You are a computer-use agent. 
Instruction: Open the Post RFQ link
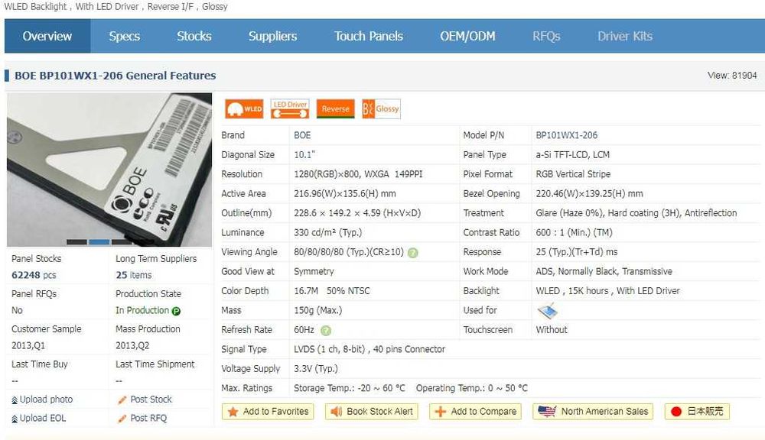[148, 418]
